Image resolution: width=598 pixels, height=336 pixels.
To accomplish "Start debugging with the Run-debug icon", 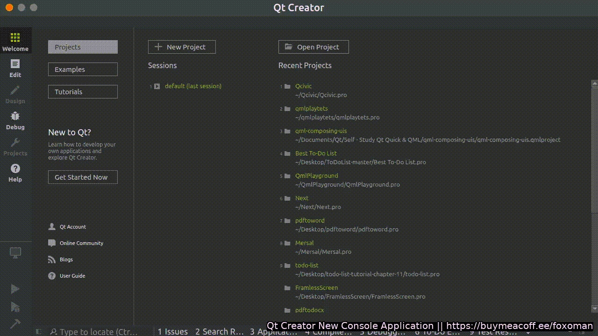I will (x=15, y=307).
